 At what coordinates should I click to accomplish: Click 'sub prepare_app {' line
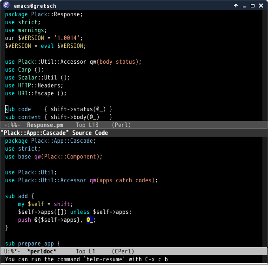[x=33, y=244]
